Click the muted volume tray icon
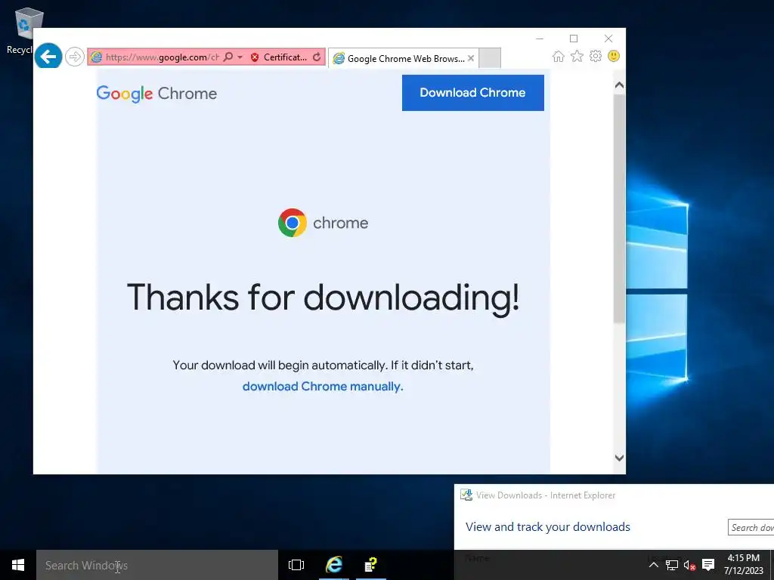774x580 pixels. point(689,565)
